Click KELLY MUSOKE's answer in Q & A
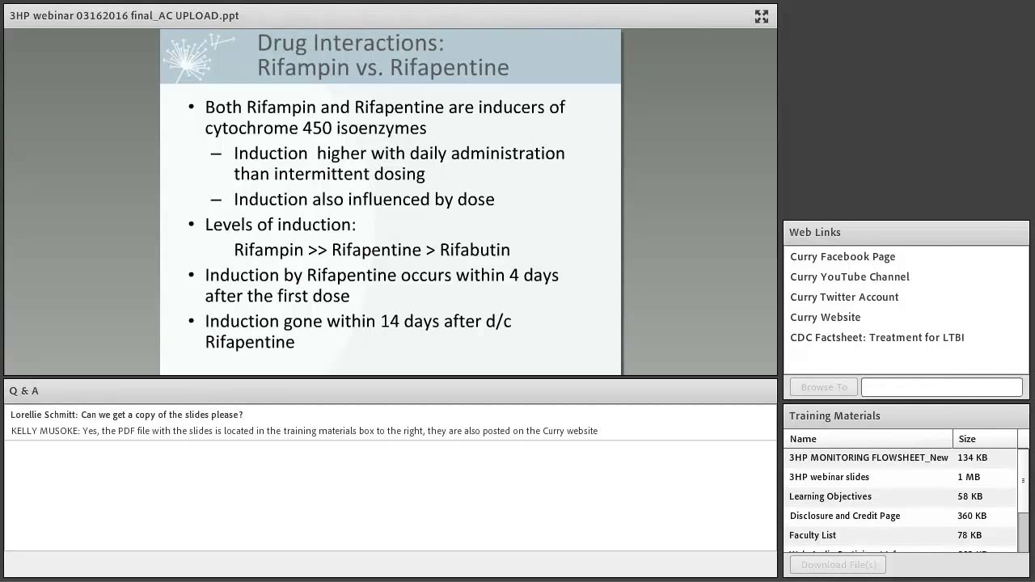Image resolution: width=1035 pixels, height=582 pixels. 304,431
